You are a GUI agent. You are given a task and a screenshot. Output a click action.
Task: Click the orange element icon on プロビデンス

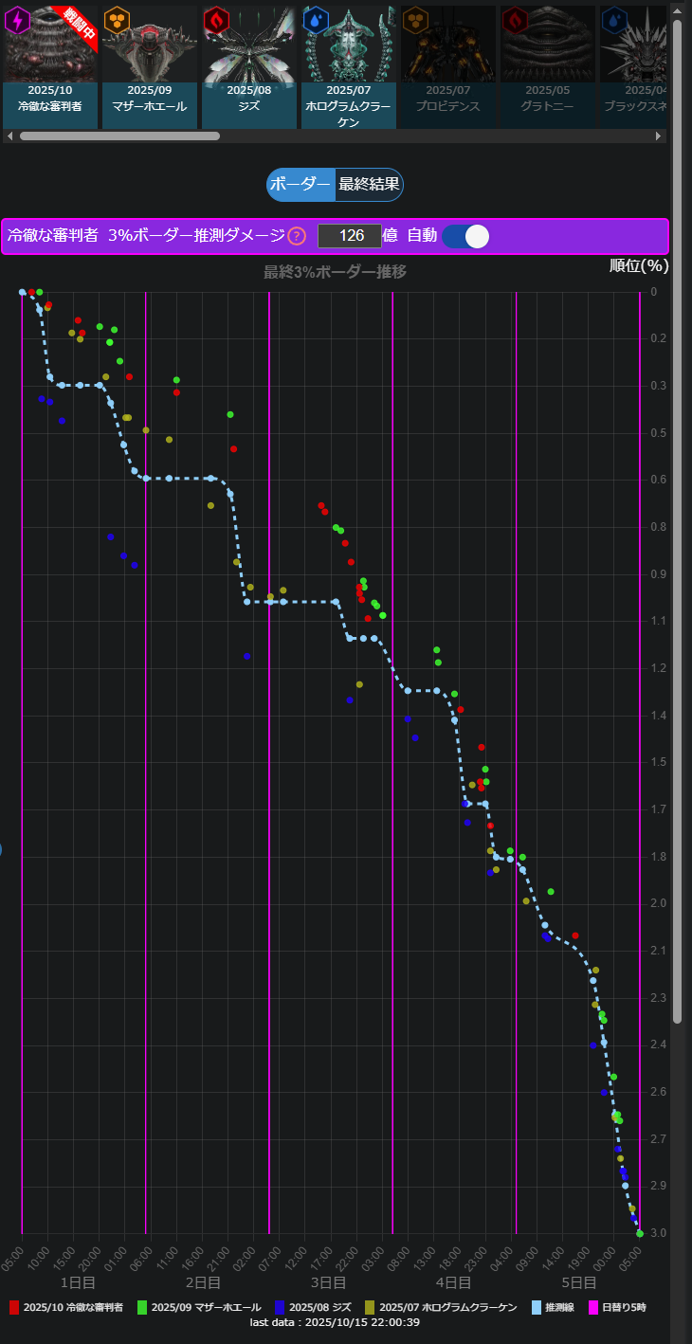point(414,20)
